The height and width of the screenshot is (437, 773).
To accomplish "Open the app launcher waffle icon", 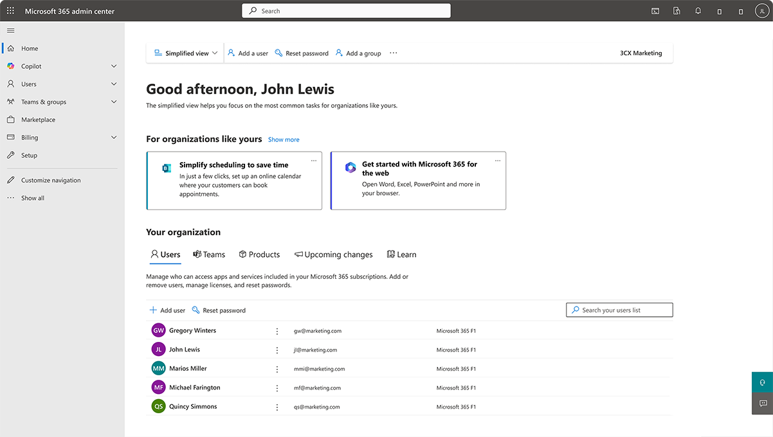I will click(x=10, y=11).
